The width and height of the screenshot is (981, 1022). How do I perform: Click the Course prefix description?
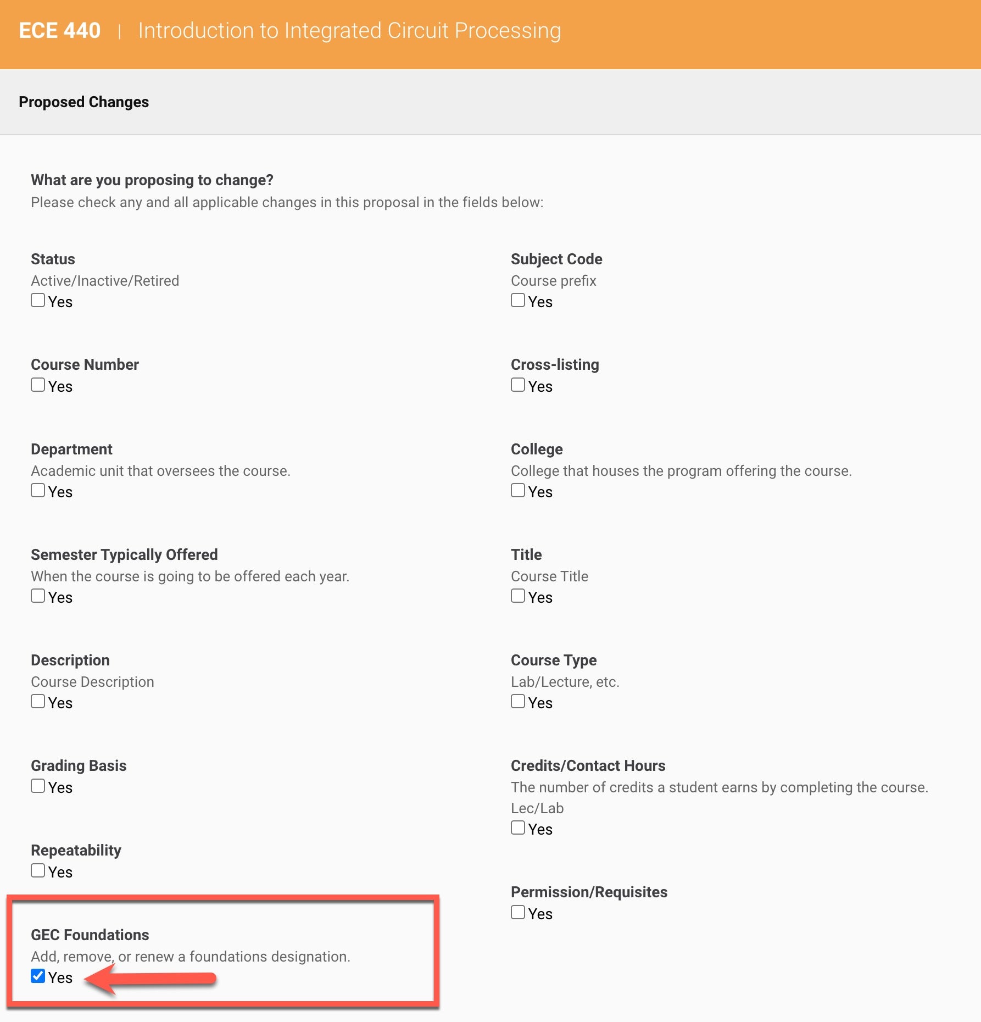pyautogui.click(x=554, y=281)
